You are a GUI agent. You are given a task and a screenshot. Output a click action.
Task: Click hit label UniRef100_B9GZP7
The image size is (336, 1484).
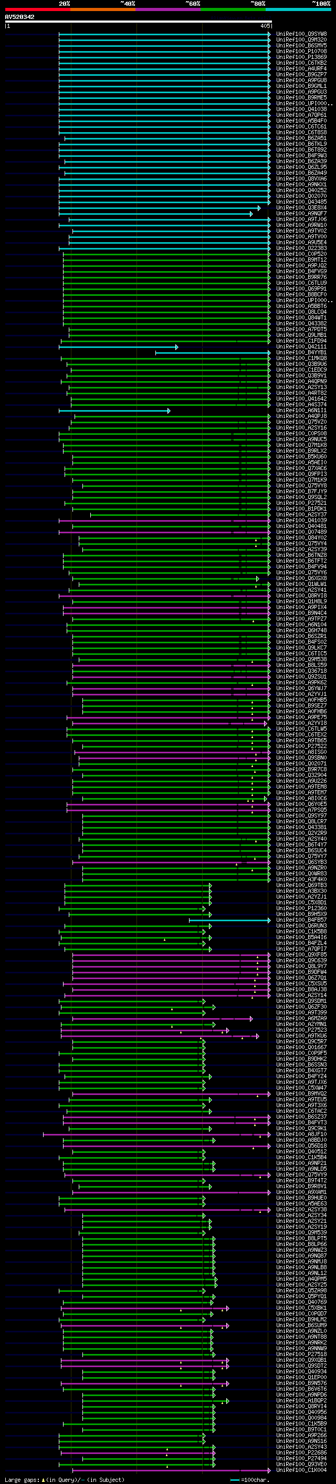pyautogui.click(x=301, y=74)
